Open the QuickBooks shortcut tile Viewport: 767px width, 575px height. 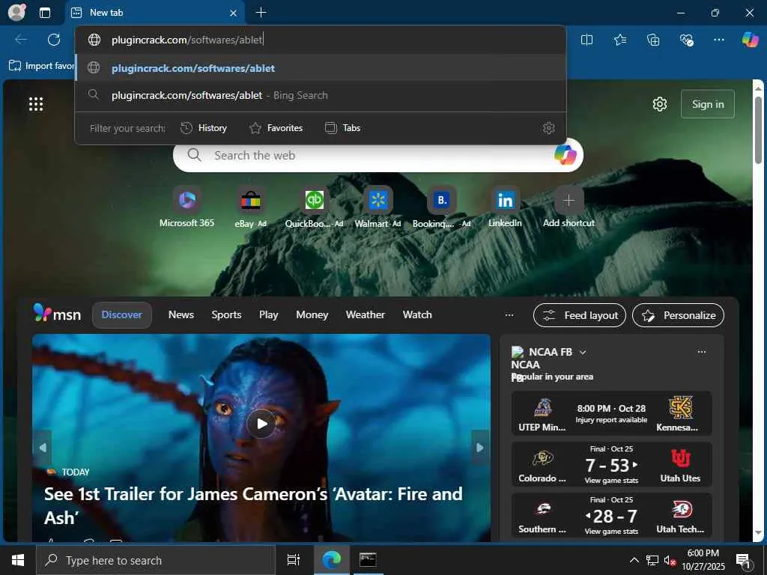click(314, 207)
